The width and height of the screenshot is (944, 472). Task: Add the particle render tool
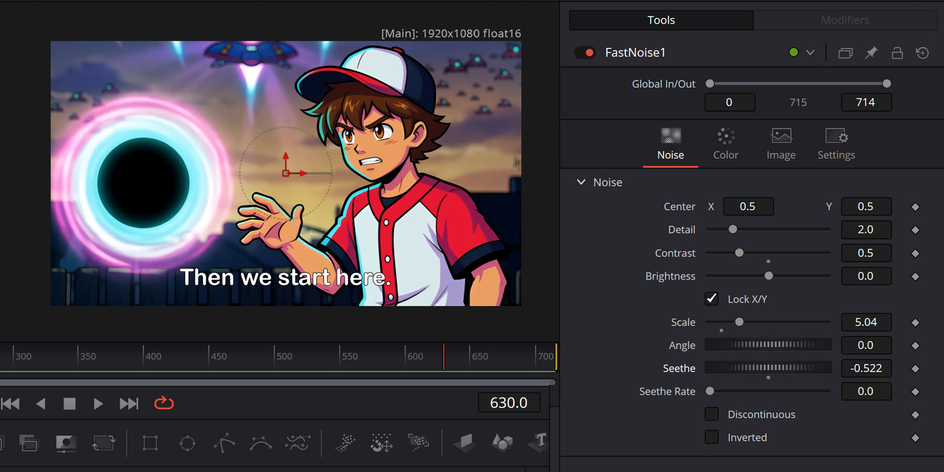pos(418,442)
